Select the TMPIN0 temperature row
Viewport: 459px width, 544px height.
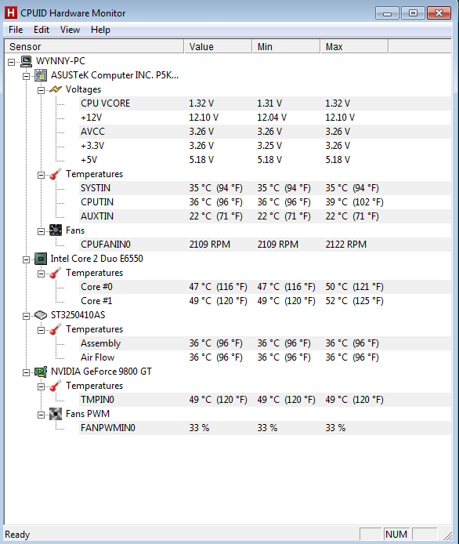[x=266, y=400]
